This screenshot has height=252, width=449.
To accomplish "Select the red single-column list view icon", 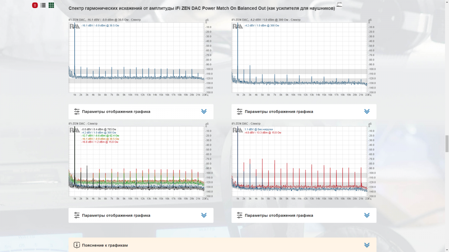I will [35, 5].
